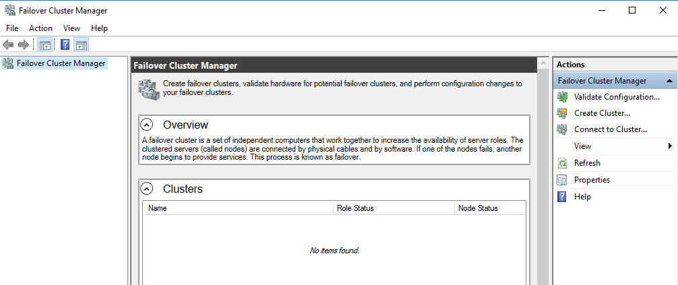Click the center pane scroll up arrow
This screenshot has width=678, height=285.
tap(543, 63)
